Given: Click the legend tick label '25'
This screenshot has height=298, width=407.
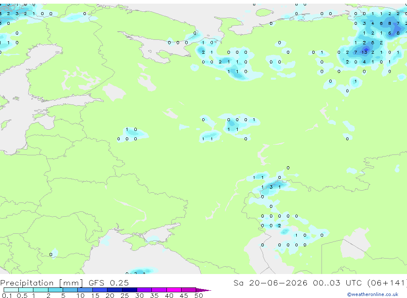Looking at the screenshot, I should pyautogui.click(x=125, y=296).
